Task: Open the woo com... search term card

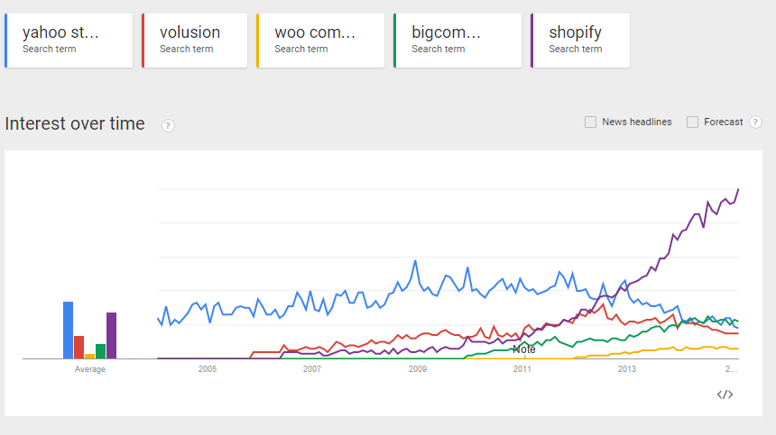Action: [x=320, y=41]
